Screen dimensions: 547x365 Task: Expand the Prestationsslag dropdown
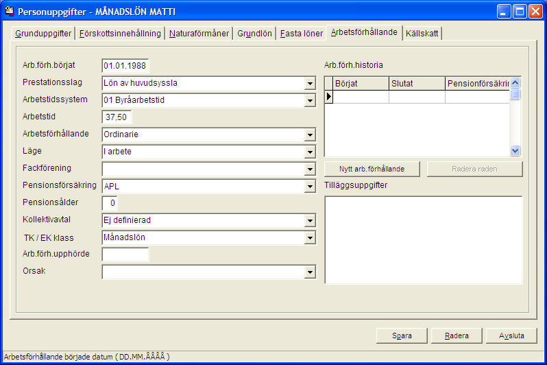click(x=310, y=84)
